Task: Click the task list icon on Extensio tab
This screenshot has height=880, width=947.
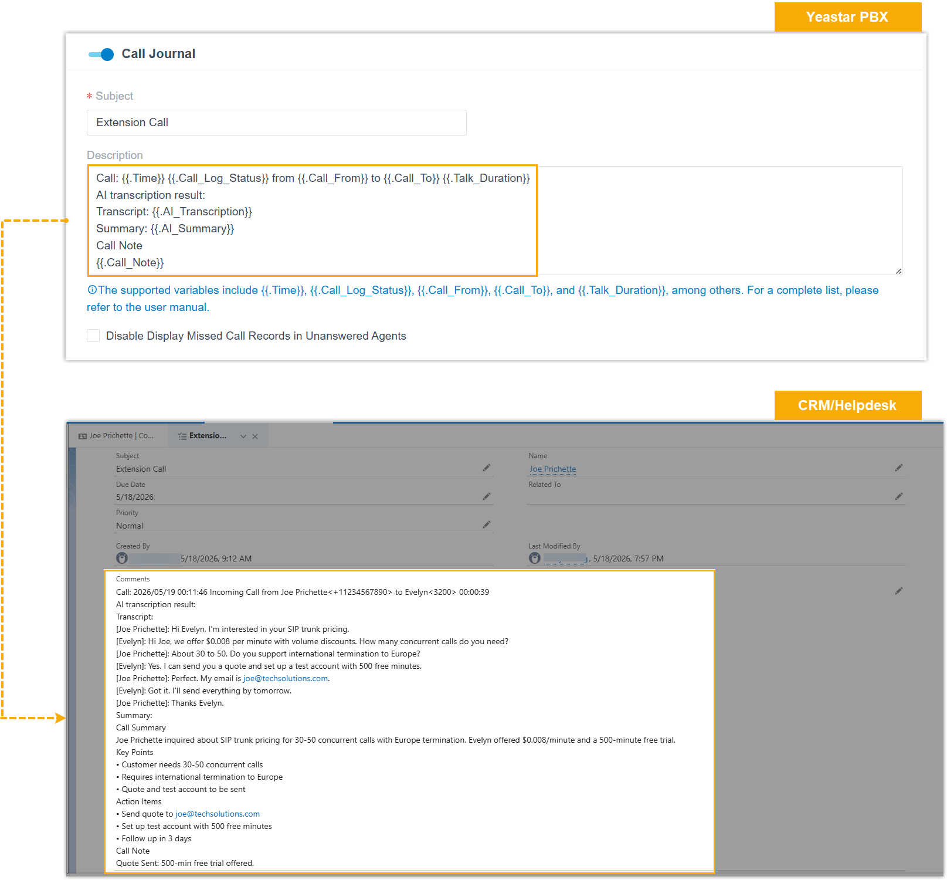Action: [x=182, y=436]
